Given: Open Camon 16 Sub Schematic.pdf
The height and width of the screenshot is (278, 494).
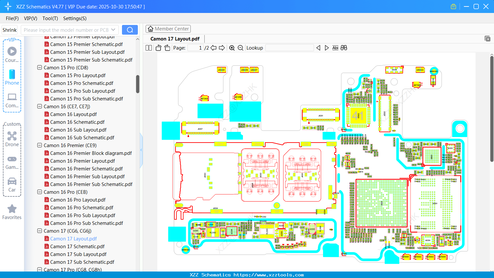Looking at the screenshot, I should click(82, 138).
